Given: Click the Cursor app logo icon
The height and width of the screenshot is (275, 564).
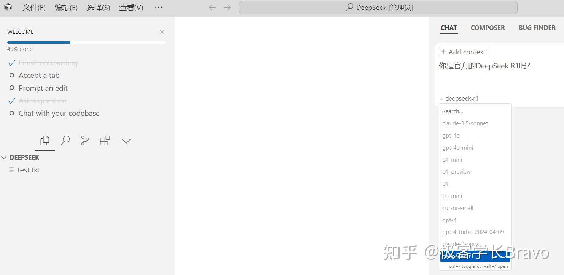Looking at the screenshot, I should tap(8, 7).
